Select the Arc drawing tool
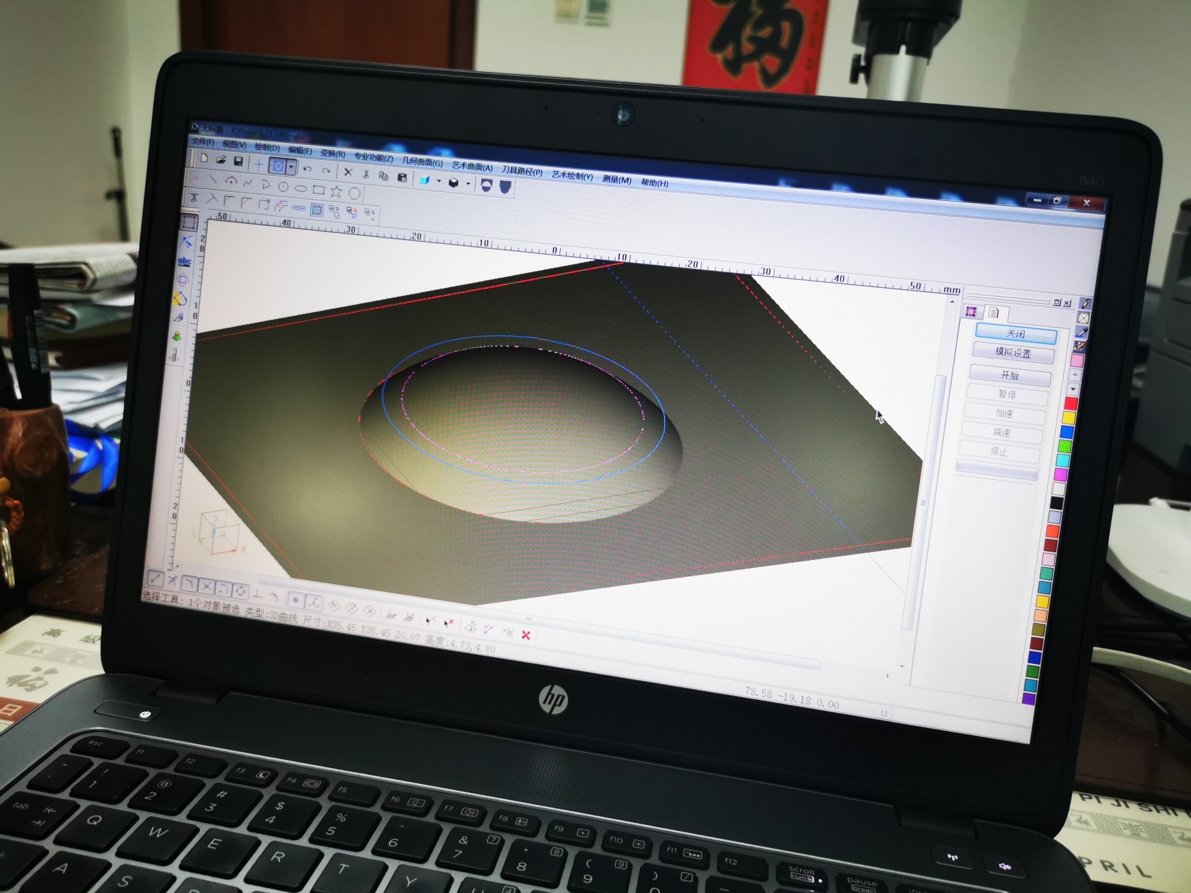This screenshot has height=893, width=1191. click(x=231, y=180)
